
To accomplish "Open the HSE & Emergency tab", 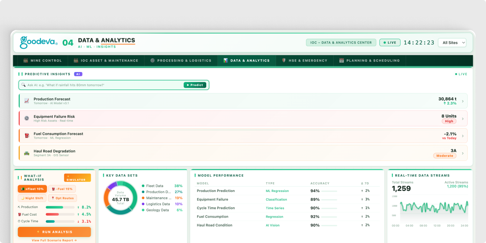I will coord(304,60).
